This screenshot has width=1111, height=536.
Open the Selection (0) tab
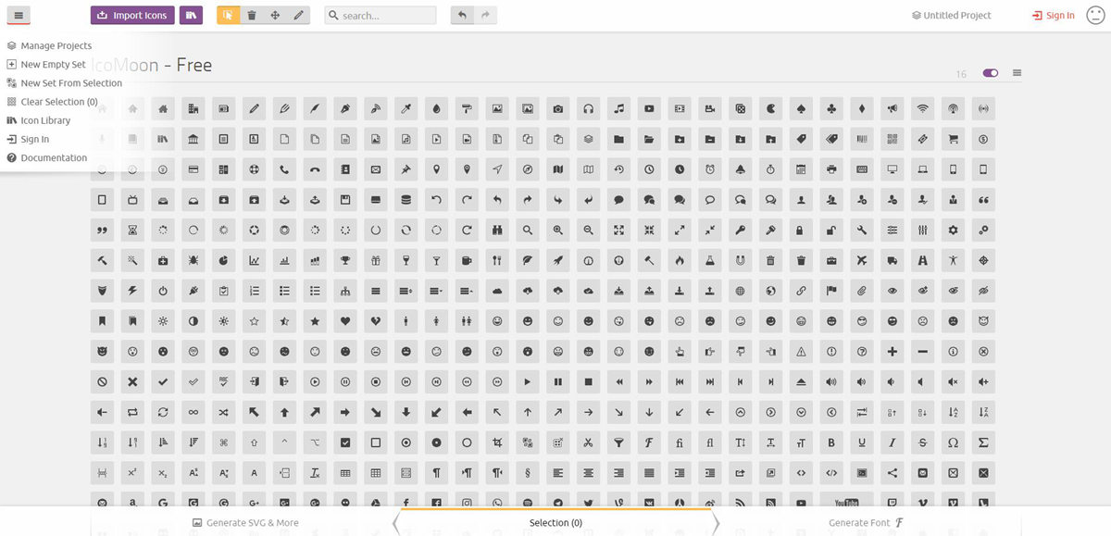pyautogui.click(x=555, y=522)
